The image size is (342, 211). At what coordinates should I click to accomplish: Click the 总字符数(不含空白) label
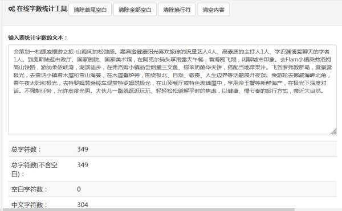34,169
